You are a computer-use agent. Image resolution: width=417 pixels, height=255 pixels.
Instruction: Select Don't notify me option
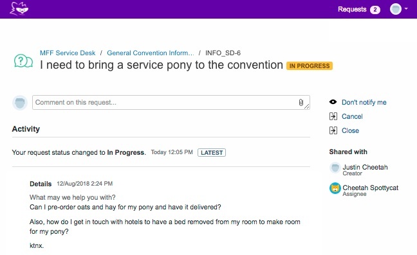[364, 102]
